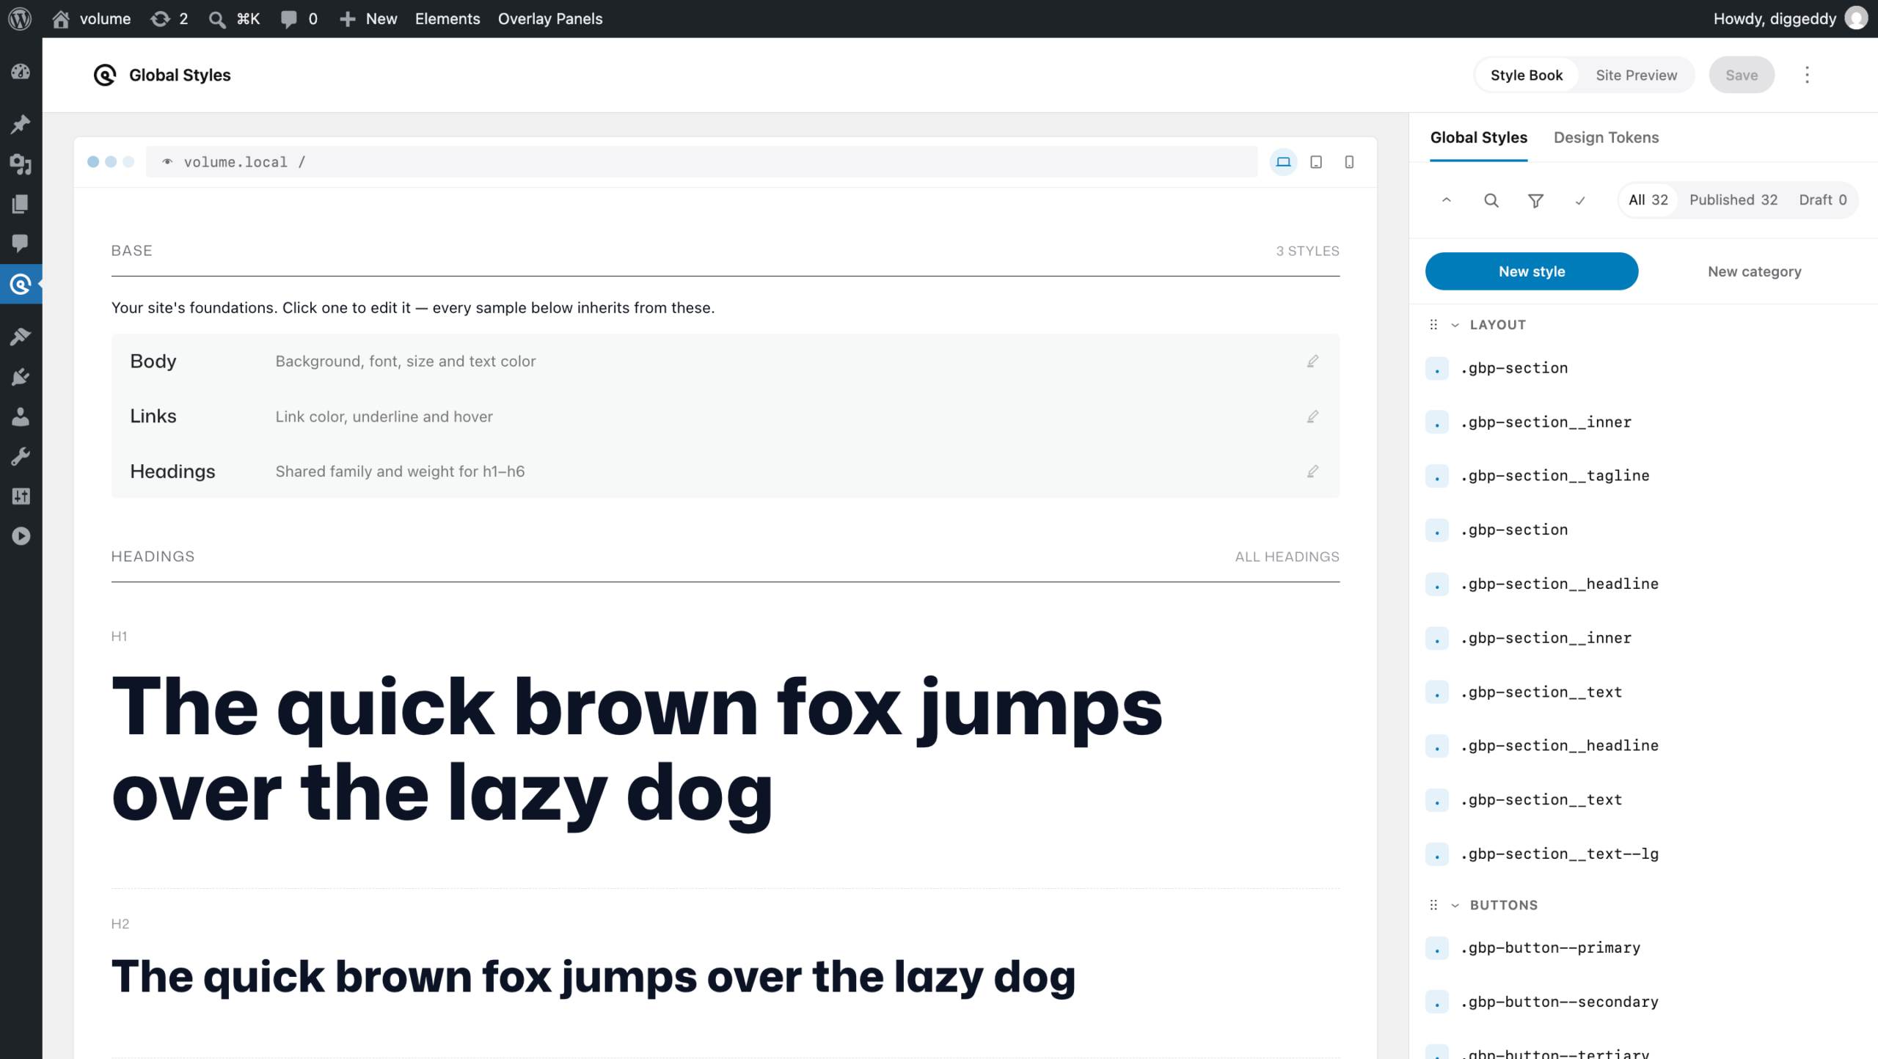The image size is (1878, 1059).
Task: Open the Plugins plug sidebar icon
Action: pyautogui.click(x=21, y=377)
